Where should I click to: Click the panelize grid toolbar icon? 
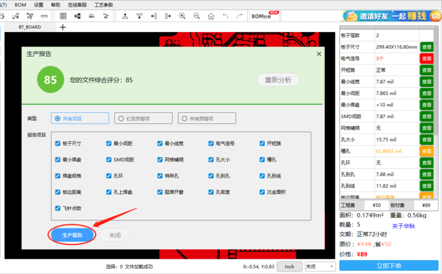pyautogui.click(x=63, y=16)
